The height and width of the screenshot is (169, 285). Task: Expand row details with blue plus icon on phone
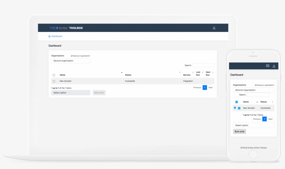coord(235,108)
